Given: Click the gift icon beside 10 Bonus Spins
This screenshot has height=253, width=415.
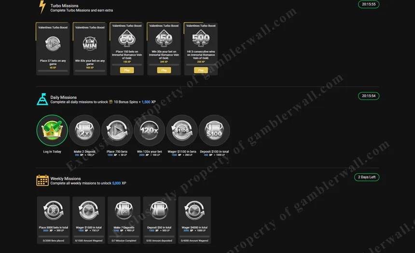Looking at the screenshot, I should [111, 102].
